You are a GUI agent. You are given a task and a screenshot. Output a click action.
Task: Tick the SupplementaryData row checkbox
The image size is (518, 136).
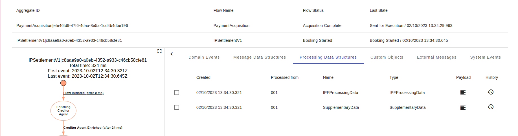[177, 107]
